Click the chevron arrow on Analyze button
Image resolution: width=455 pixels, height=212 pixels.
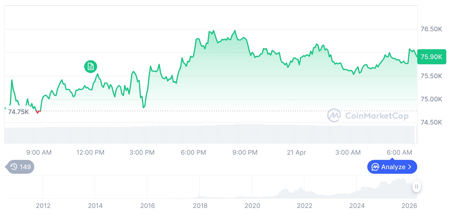(x=410, y=167)
